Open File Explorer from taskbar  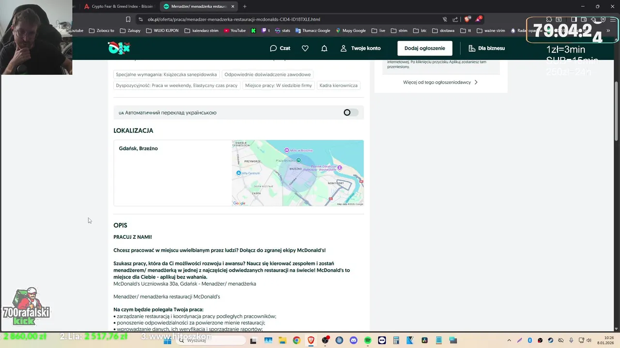click(x=282, y=341)
